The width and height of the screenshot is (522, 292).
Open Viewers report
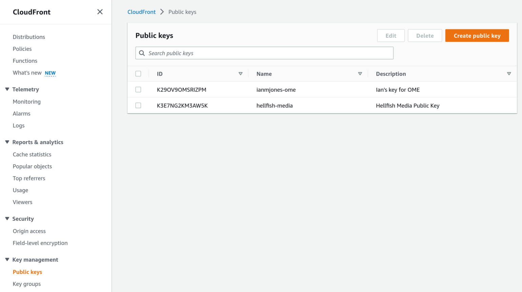pyautogui.click(x=23, y=202)
